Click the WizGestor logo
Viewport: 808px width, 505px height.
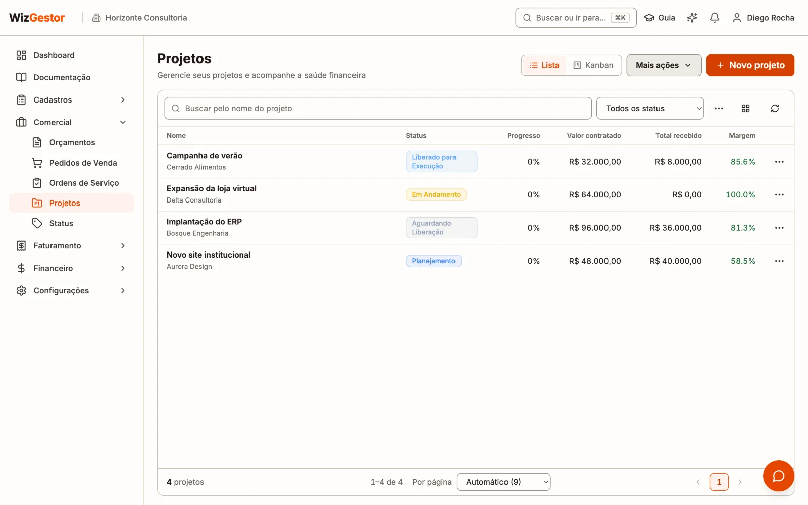pos(37,18)
